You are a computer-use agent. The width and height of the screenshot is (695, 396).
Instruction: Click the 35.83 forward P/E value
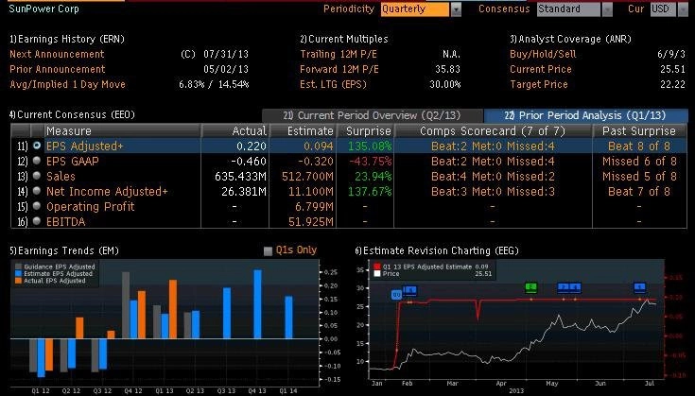(x=447, y=69)
